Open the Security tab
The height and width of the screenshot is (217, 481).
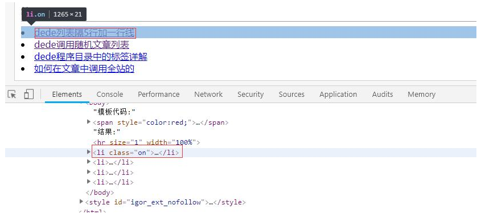pyautogui.click(x=250, y=94)
